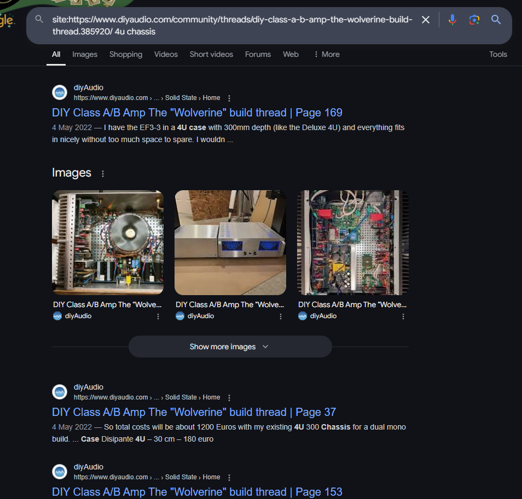Select the All results tab
This screenshot has height=499, width=522.
point(56,54)
